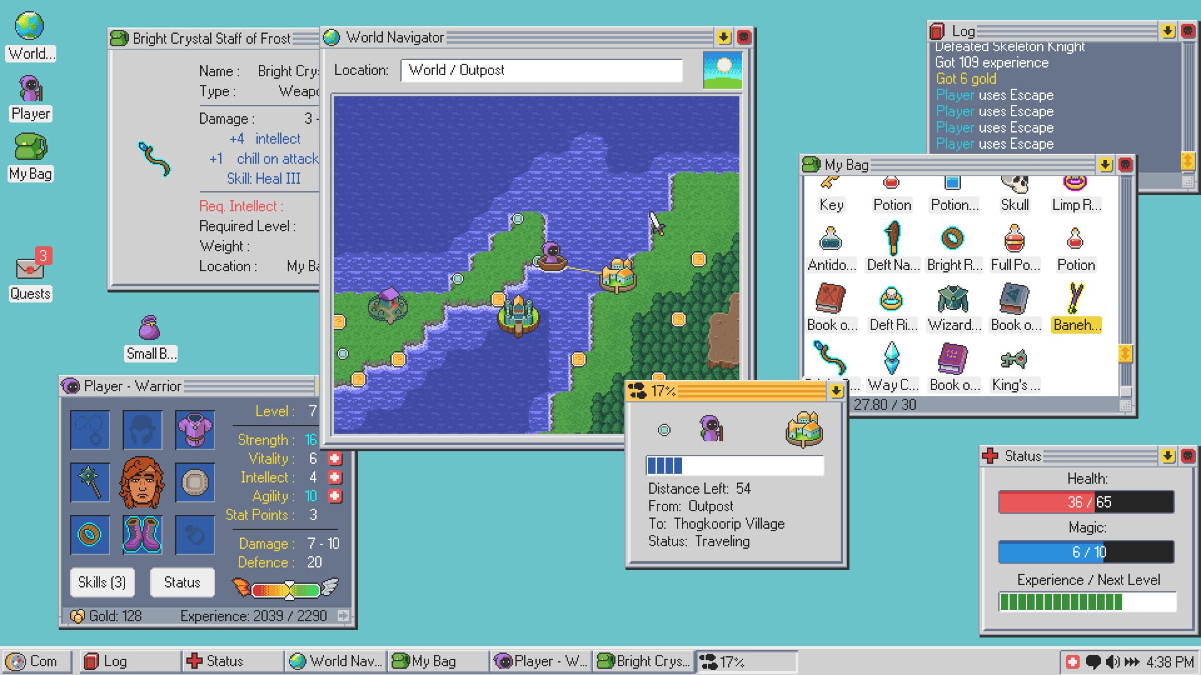Image resolution: width=1201 pixels, height=675 pixels.
Task: Open My Bag from the desktop
Action: 29,149
